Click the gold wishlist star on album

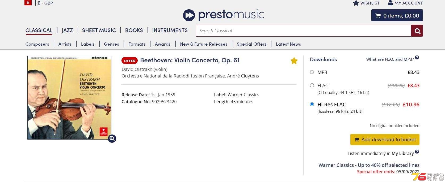294,61
